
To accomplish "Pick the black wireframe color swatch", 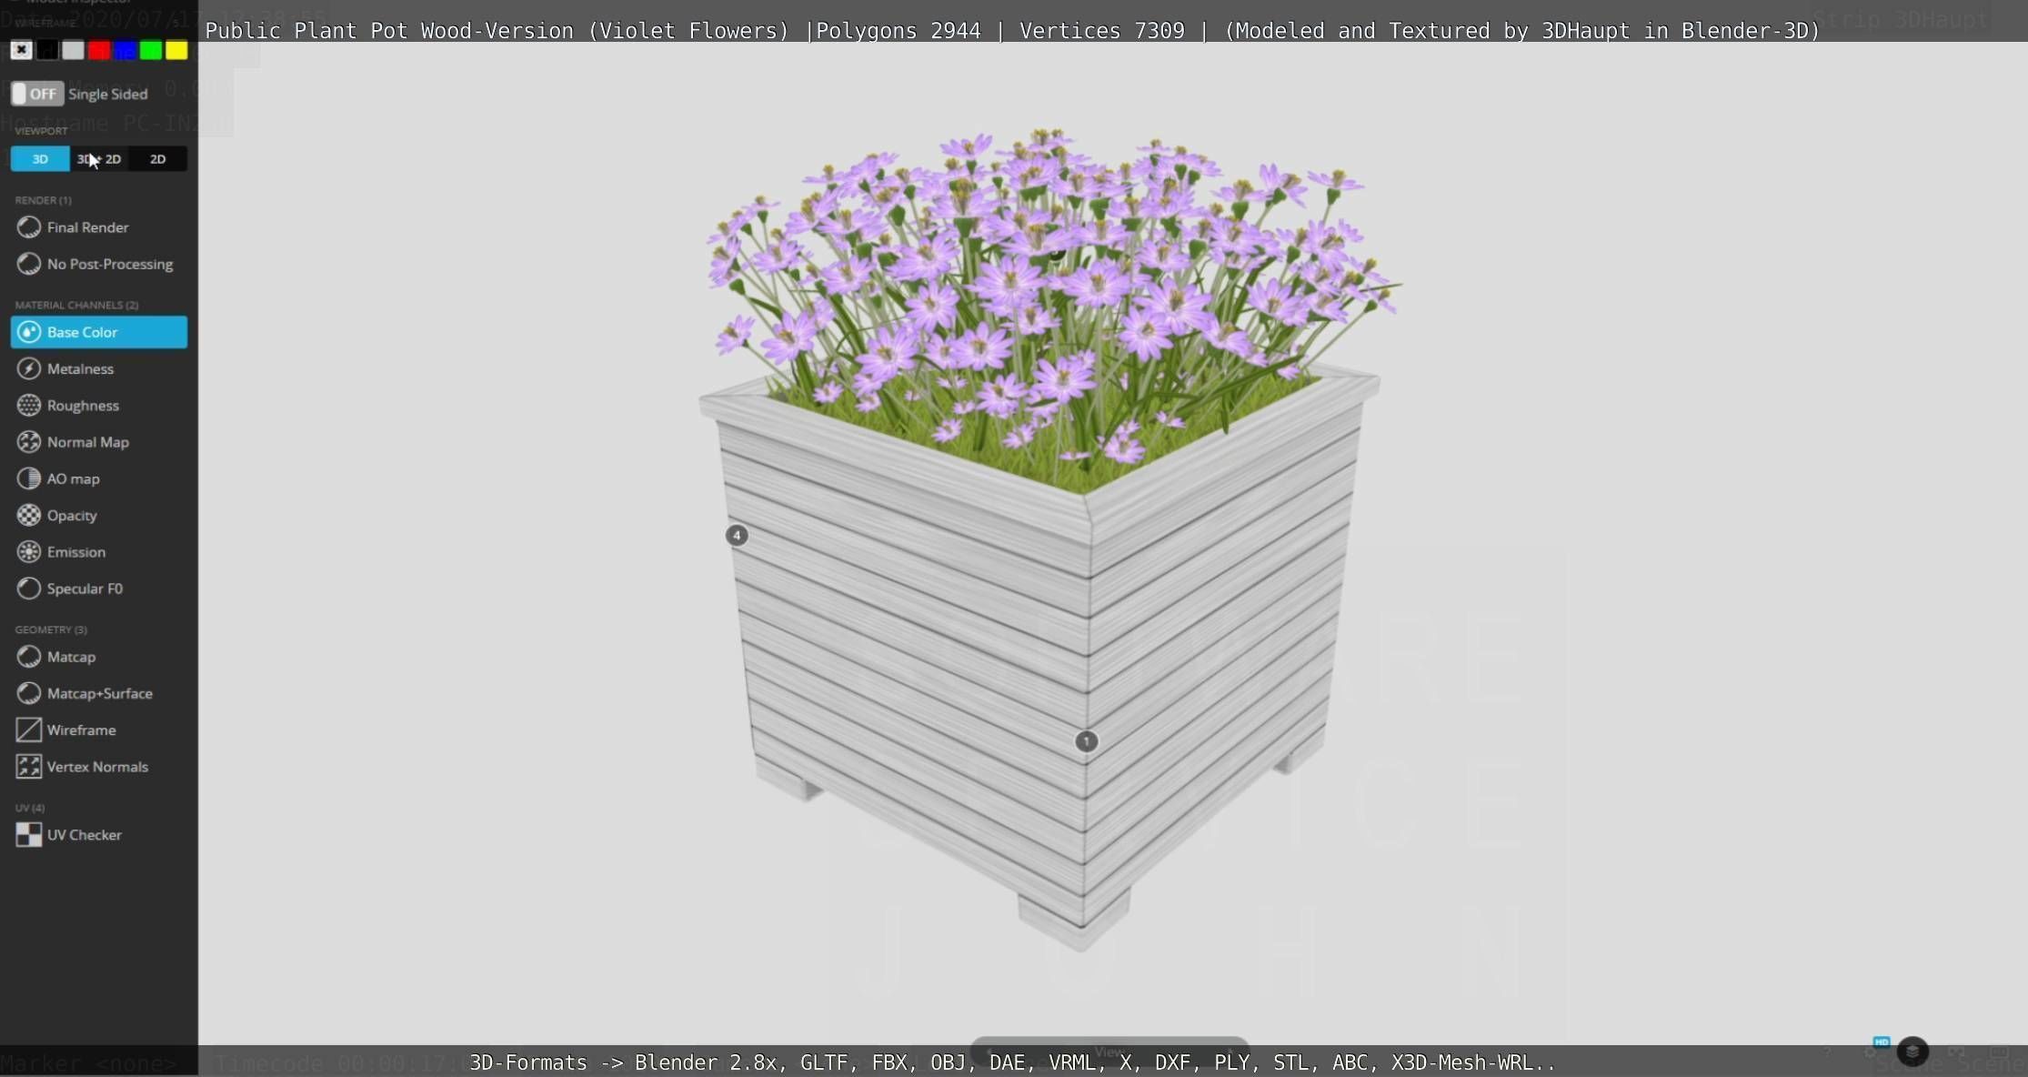I will click(47, 50).
